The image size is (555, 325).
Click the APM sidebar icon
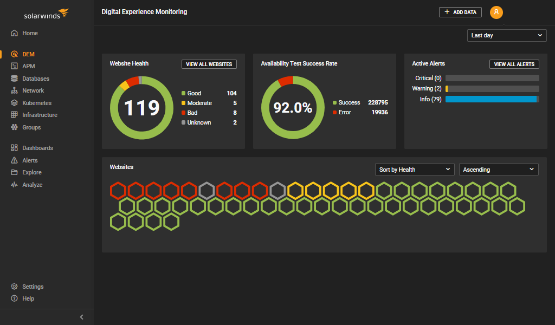pos(14,66)
